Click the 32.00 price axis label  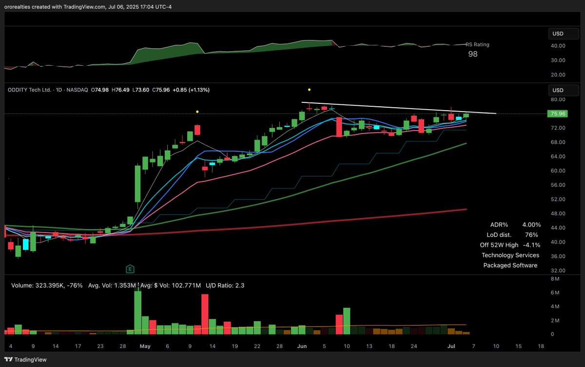pyautogui.click(x=557, y=270)
